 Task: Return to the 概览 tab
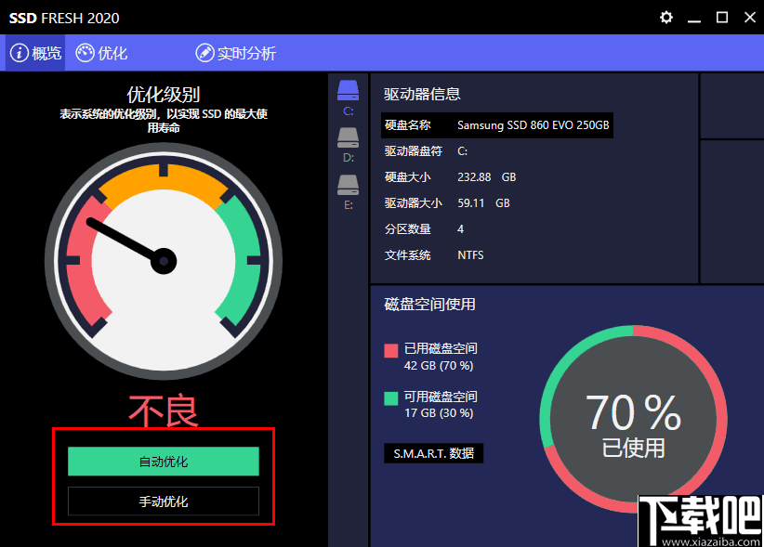pyautogui.click(x=37, y=52)
